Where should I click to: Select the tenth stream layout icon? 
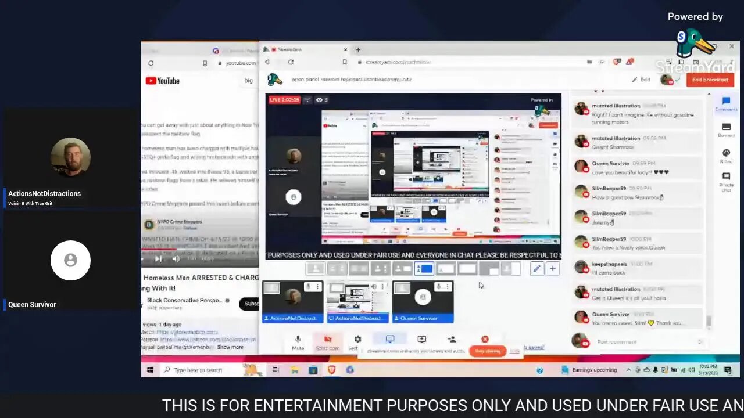click(511, 268)
